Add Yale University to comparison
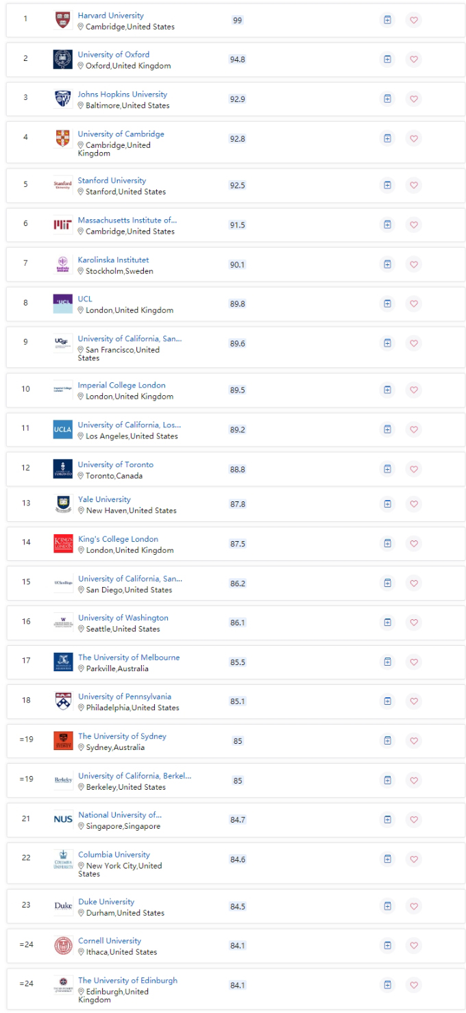This screenshot has height=1013, width=466. (x=387, y=504)
